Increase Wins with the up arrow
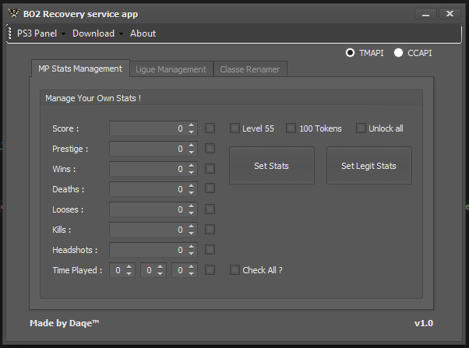Image resolution: width=469 pixels, height=348 pixels. tap(191, 165)
